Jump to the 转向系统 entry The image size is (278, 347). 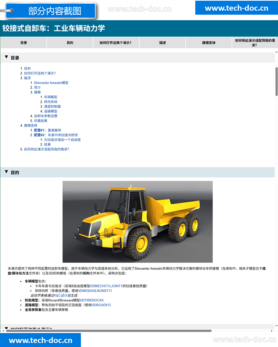(50, 102)
